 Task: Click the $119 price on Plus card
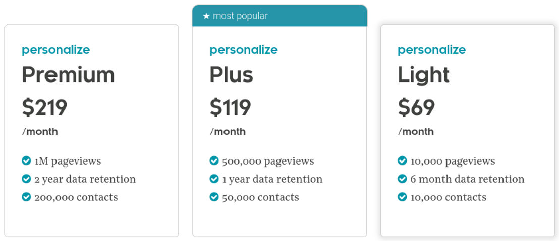coord(230,107)
